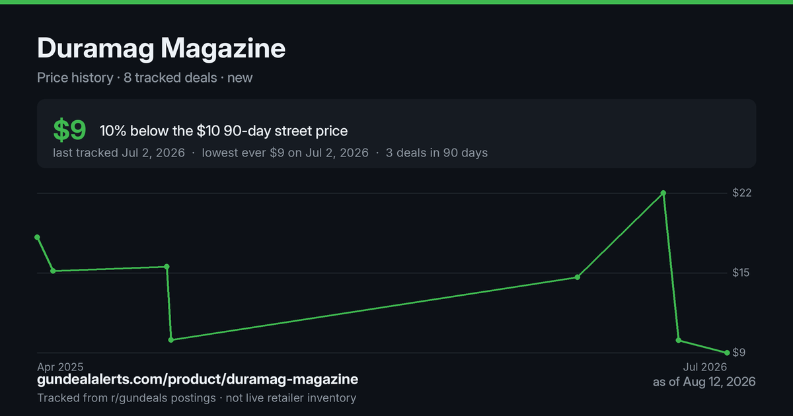Screen dimensions: 793x416
Task: Select the final data point at $9
Action: (x=727, y=353)
